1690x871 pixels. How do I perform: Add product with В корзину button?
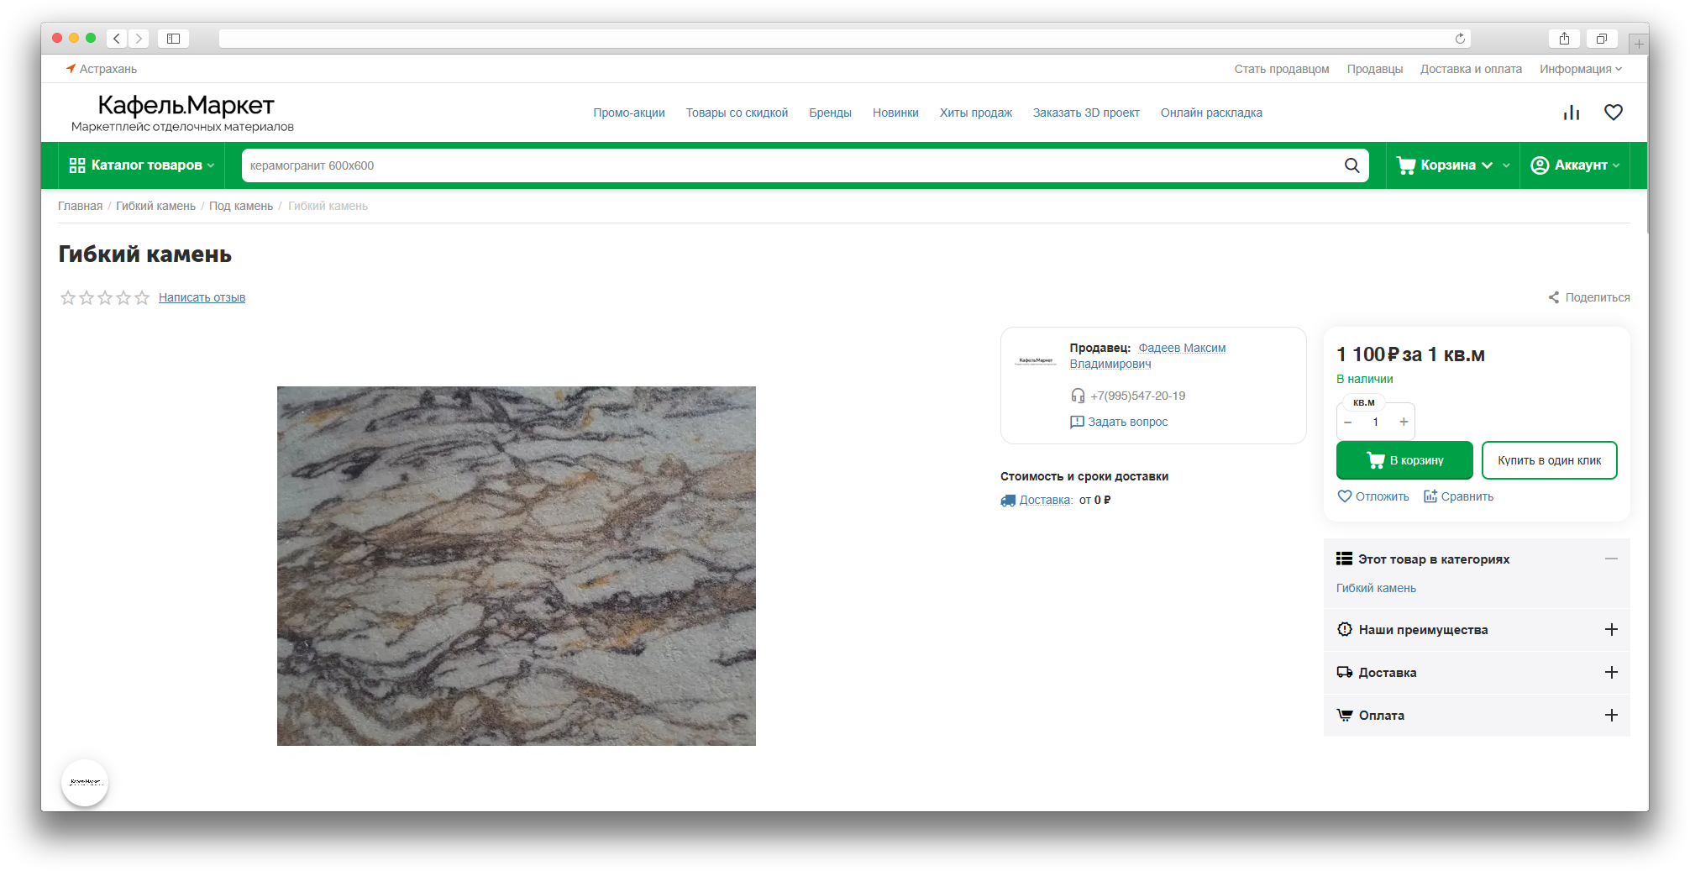(1404, 460)
